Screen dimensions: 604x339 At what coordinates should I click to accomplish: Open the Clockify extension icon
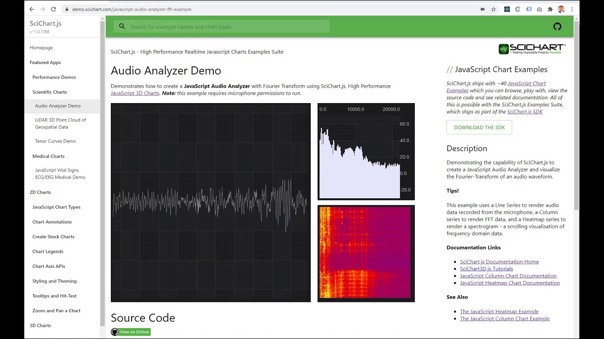click(x=518, y=9)
